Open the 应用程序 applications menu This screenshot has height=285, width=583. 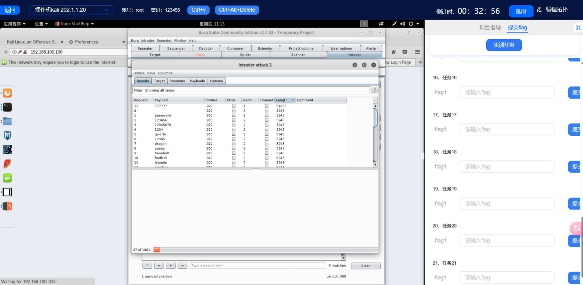14,24
